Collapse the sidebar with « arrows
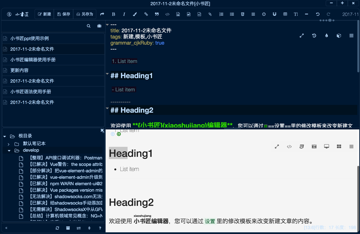Image resolution: width=360 pixels, height=234 pixels. [x=6, y=228]
